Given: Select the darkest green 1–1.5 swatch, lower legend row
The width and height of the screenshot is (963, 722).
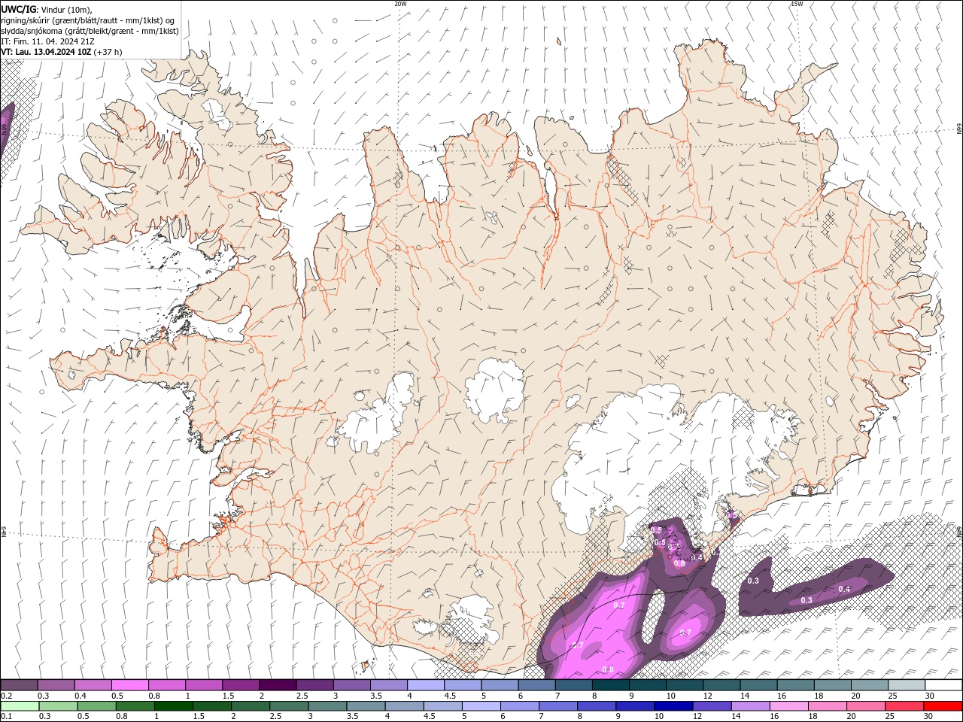Looking at the screenshot, I should [173, 706].
